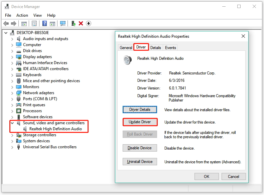Switch to the General tab
Screen dimensions: 264x195
126,48
